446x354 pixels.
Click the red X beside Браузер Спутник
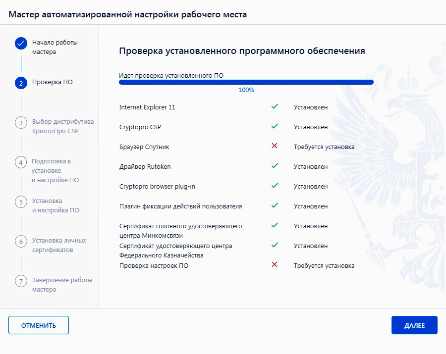pos(275,147)
